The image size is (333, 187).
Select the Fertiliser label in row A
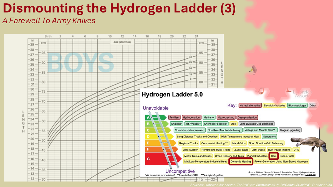click(175, 117)
